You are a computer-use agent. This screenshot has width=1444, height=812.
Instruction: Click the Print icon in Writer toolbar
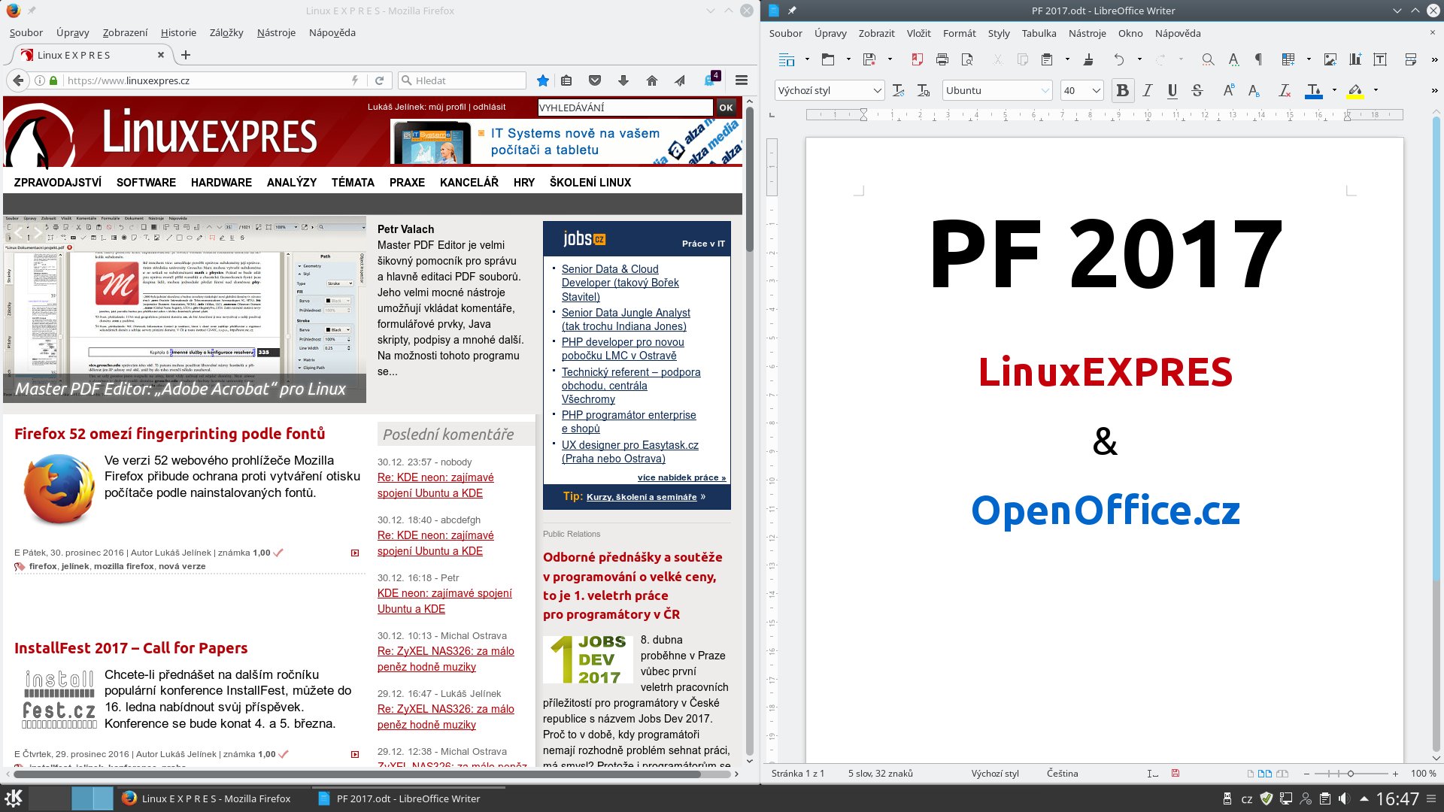click(x=942, y=59)
